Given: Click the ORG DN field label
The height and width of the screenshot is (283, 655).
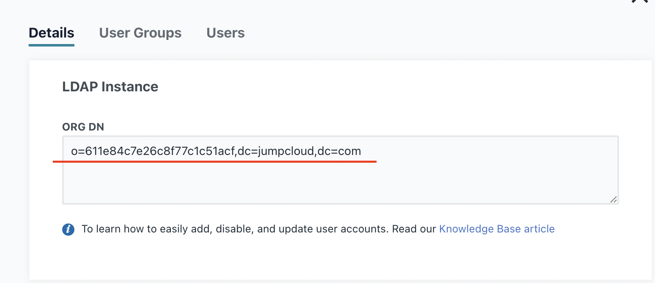Looking at the screenshot, I should [83, 127].
